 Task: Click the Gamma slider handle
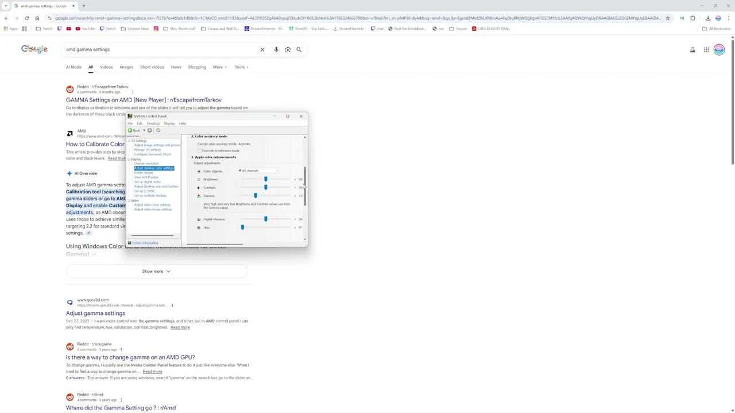[256, 196]
